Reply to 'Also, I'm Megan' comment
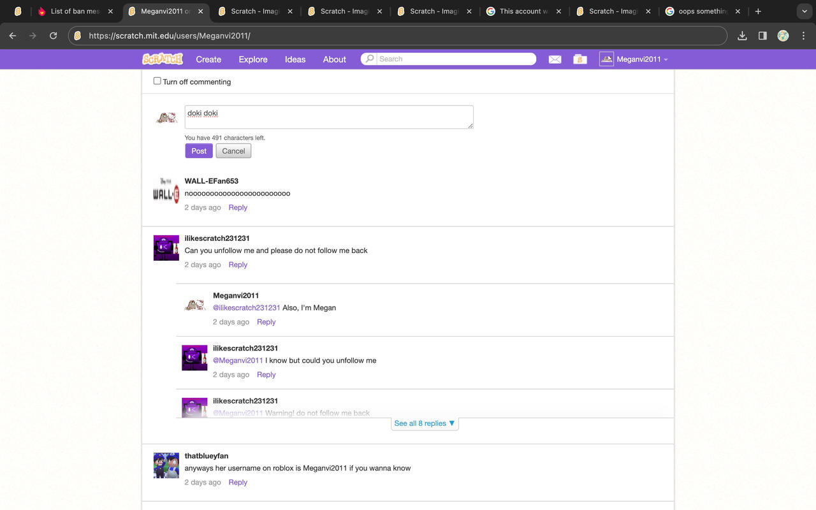This screenshot has height=510, width=816. pos(266,322)
